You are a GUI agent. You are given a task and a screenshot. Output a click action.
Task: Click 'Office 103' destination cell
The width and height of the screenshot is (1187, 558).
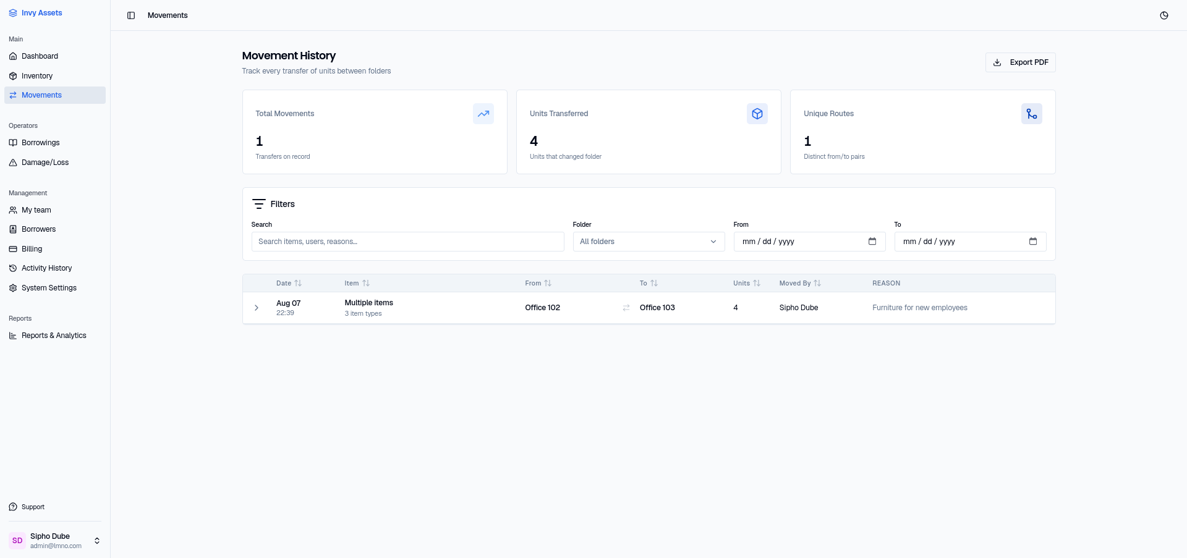(657, 308)
